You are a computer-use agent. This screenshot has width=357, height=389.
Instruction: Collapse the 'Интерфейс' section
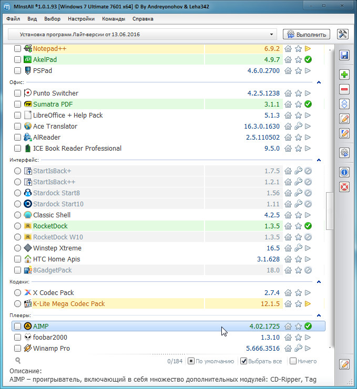coord(319,160)
